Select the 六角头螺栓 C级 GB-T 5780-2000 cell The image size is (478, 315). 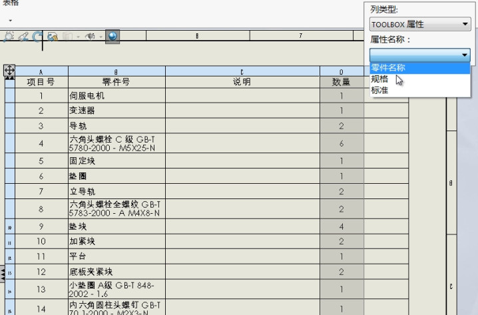tap(117, 143)
